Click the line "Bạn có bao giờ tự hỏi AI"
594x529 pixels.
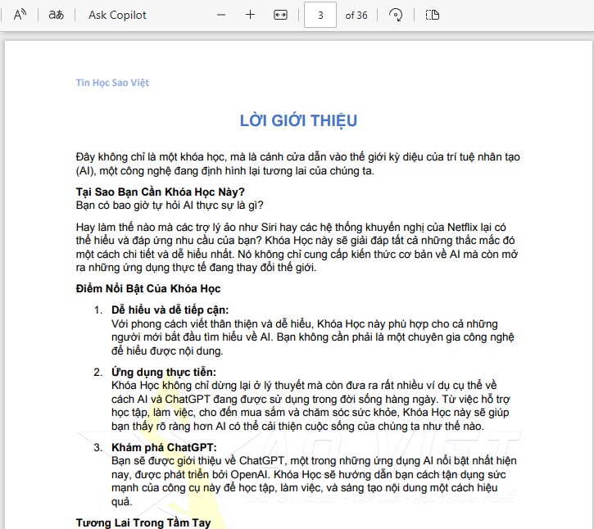pos(170,205)
